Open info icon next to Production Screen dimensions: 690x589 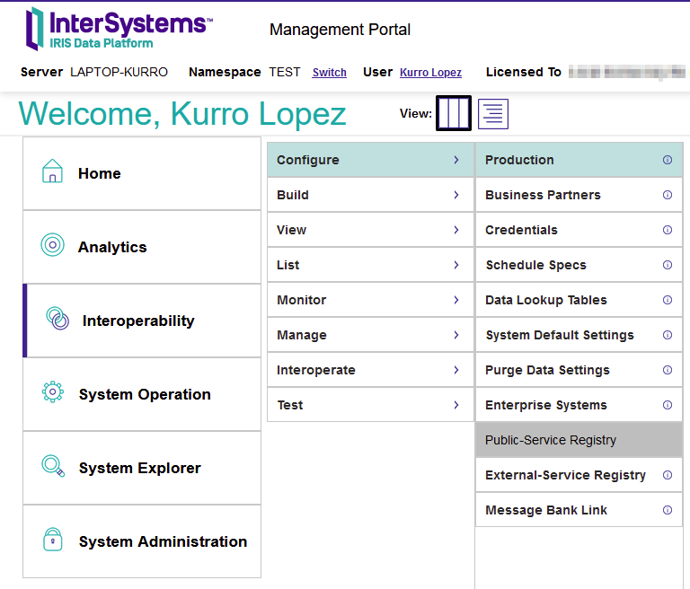click(x=668, y=160)
